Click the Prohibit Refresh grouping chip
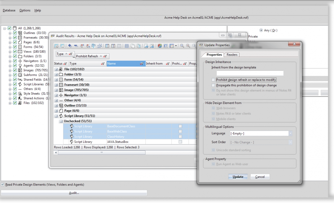Image resolution: width=334 pixels, height=203 pixels. click(92, 56)
